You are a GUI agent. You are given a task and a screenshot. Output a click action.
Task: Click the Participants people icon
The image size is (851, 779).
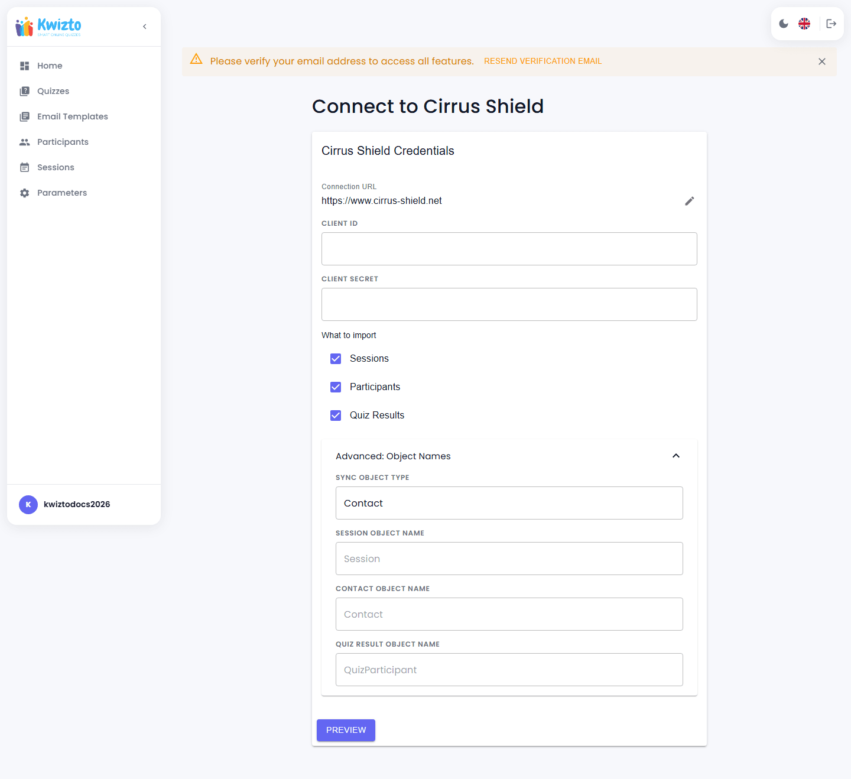click(x=24, y=142)
